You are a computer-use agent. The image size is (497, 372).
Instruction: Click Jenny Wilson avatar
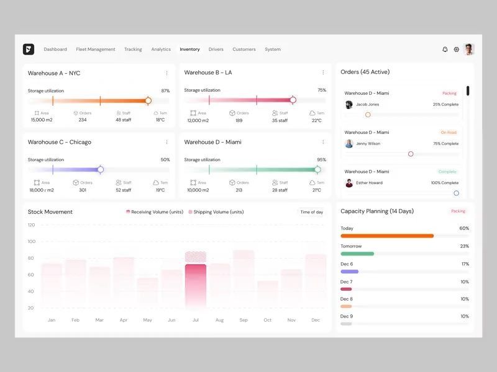tap(349, 144)
